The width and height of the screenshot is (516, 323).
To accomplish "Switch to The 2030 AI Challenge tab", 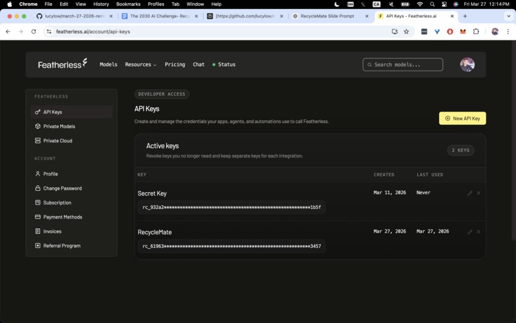I will tap(159, 16).
